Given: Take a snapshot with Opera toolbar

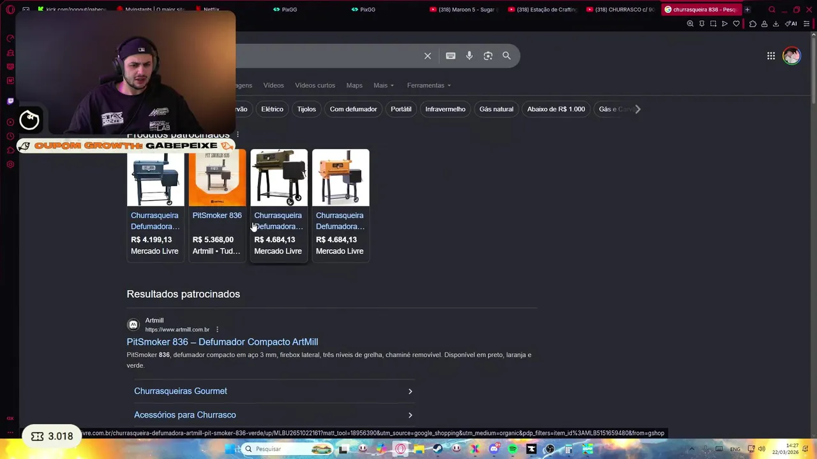Looking at the screenshot, I should tap(713, 24).
